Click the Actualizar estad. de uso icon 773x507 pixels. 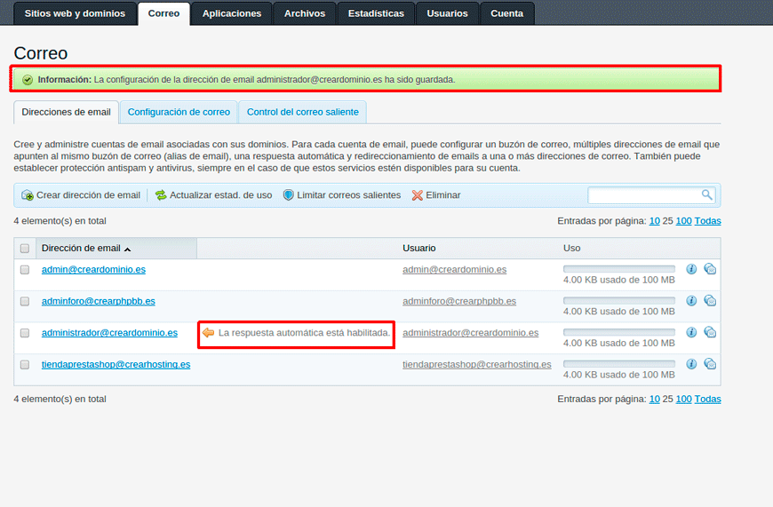point(161,195)
